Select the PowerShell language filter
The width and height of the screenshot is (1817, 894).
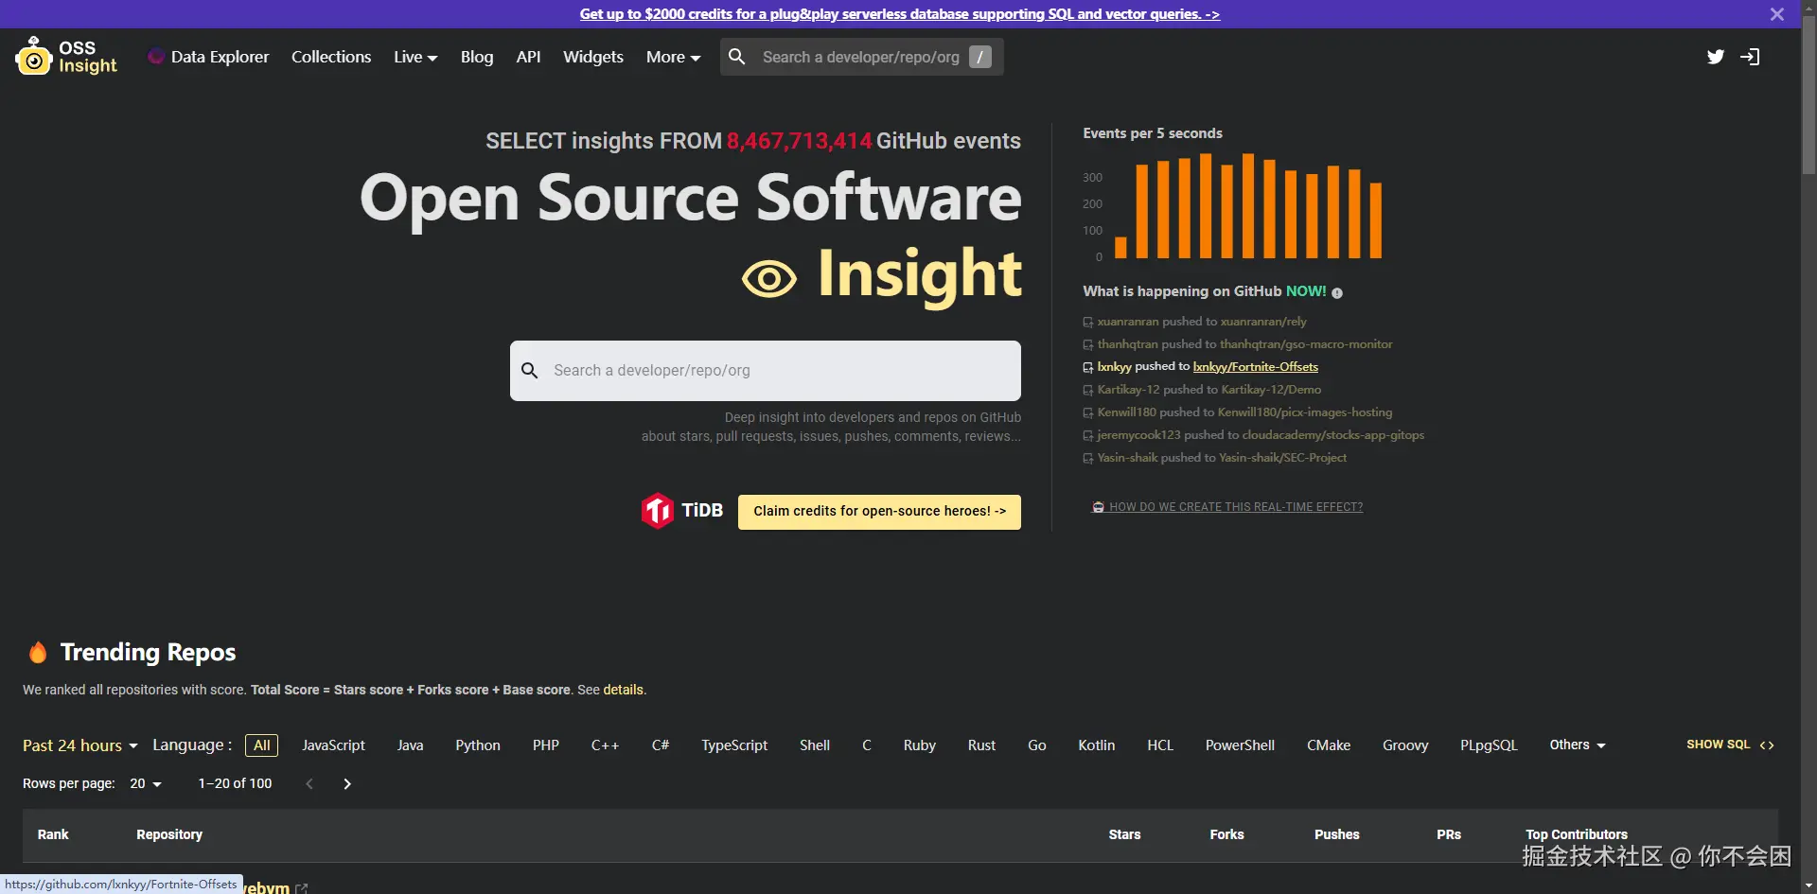click(x=1240, y=745)
